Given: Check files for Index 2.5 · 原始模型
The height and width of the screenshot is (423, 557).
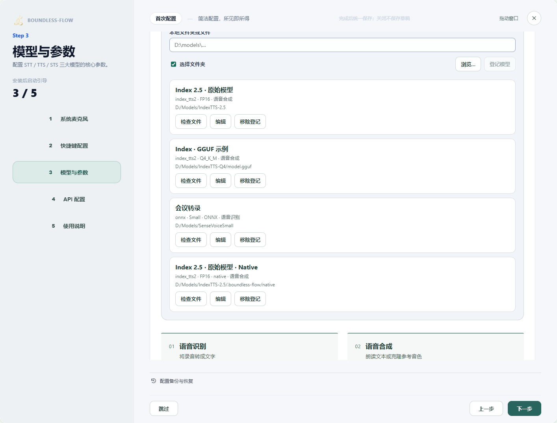Looking at the screenshot, I should click(191, 122).
